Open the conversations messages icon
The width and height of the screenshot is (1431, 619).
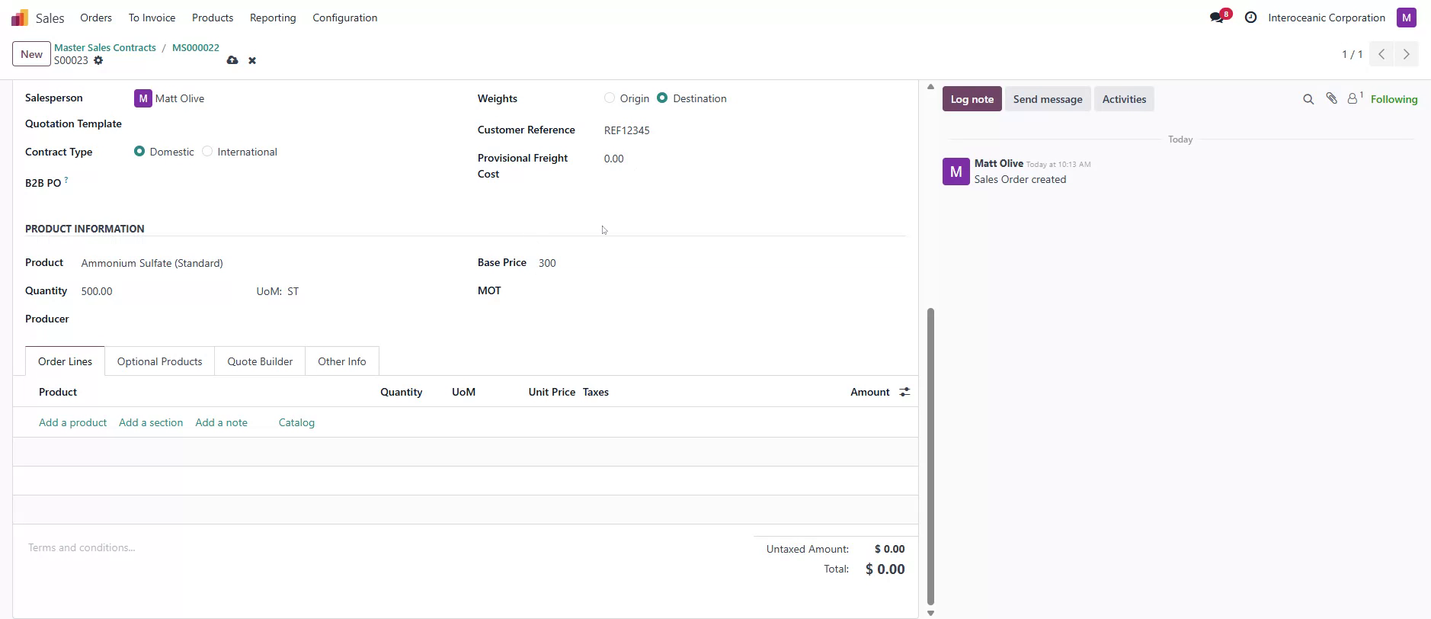pos(1217,18)
